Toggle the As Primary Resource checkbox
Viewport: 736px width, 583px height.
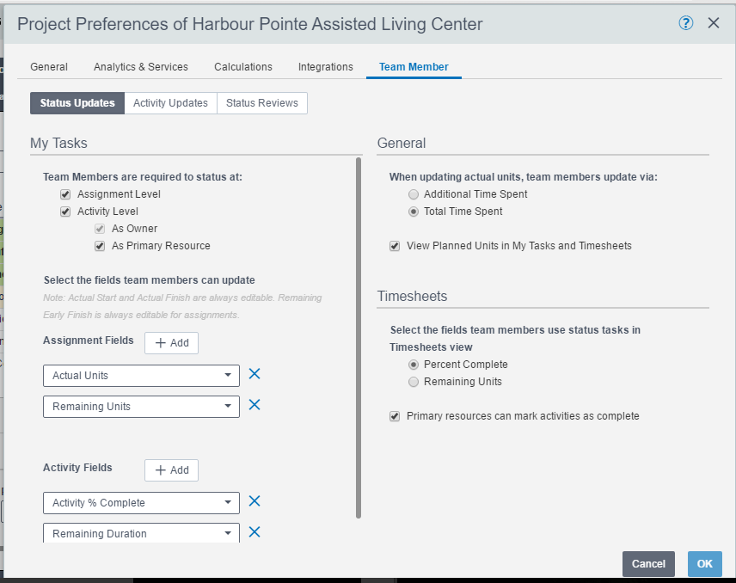pos(100,246)
